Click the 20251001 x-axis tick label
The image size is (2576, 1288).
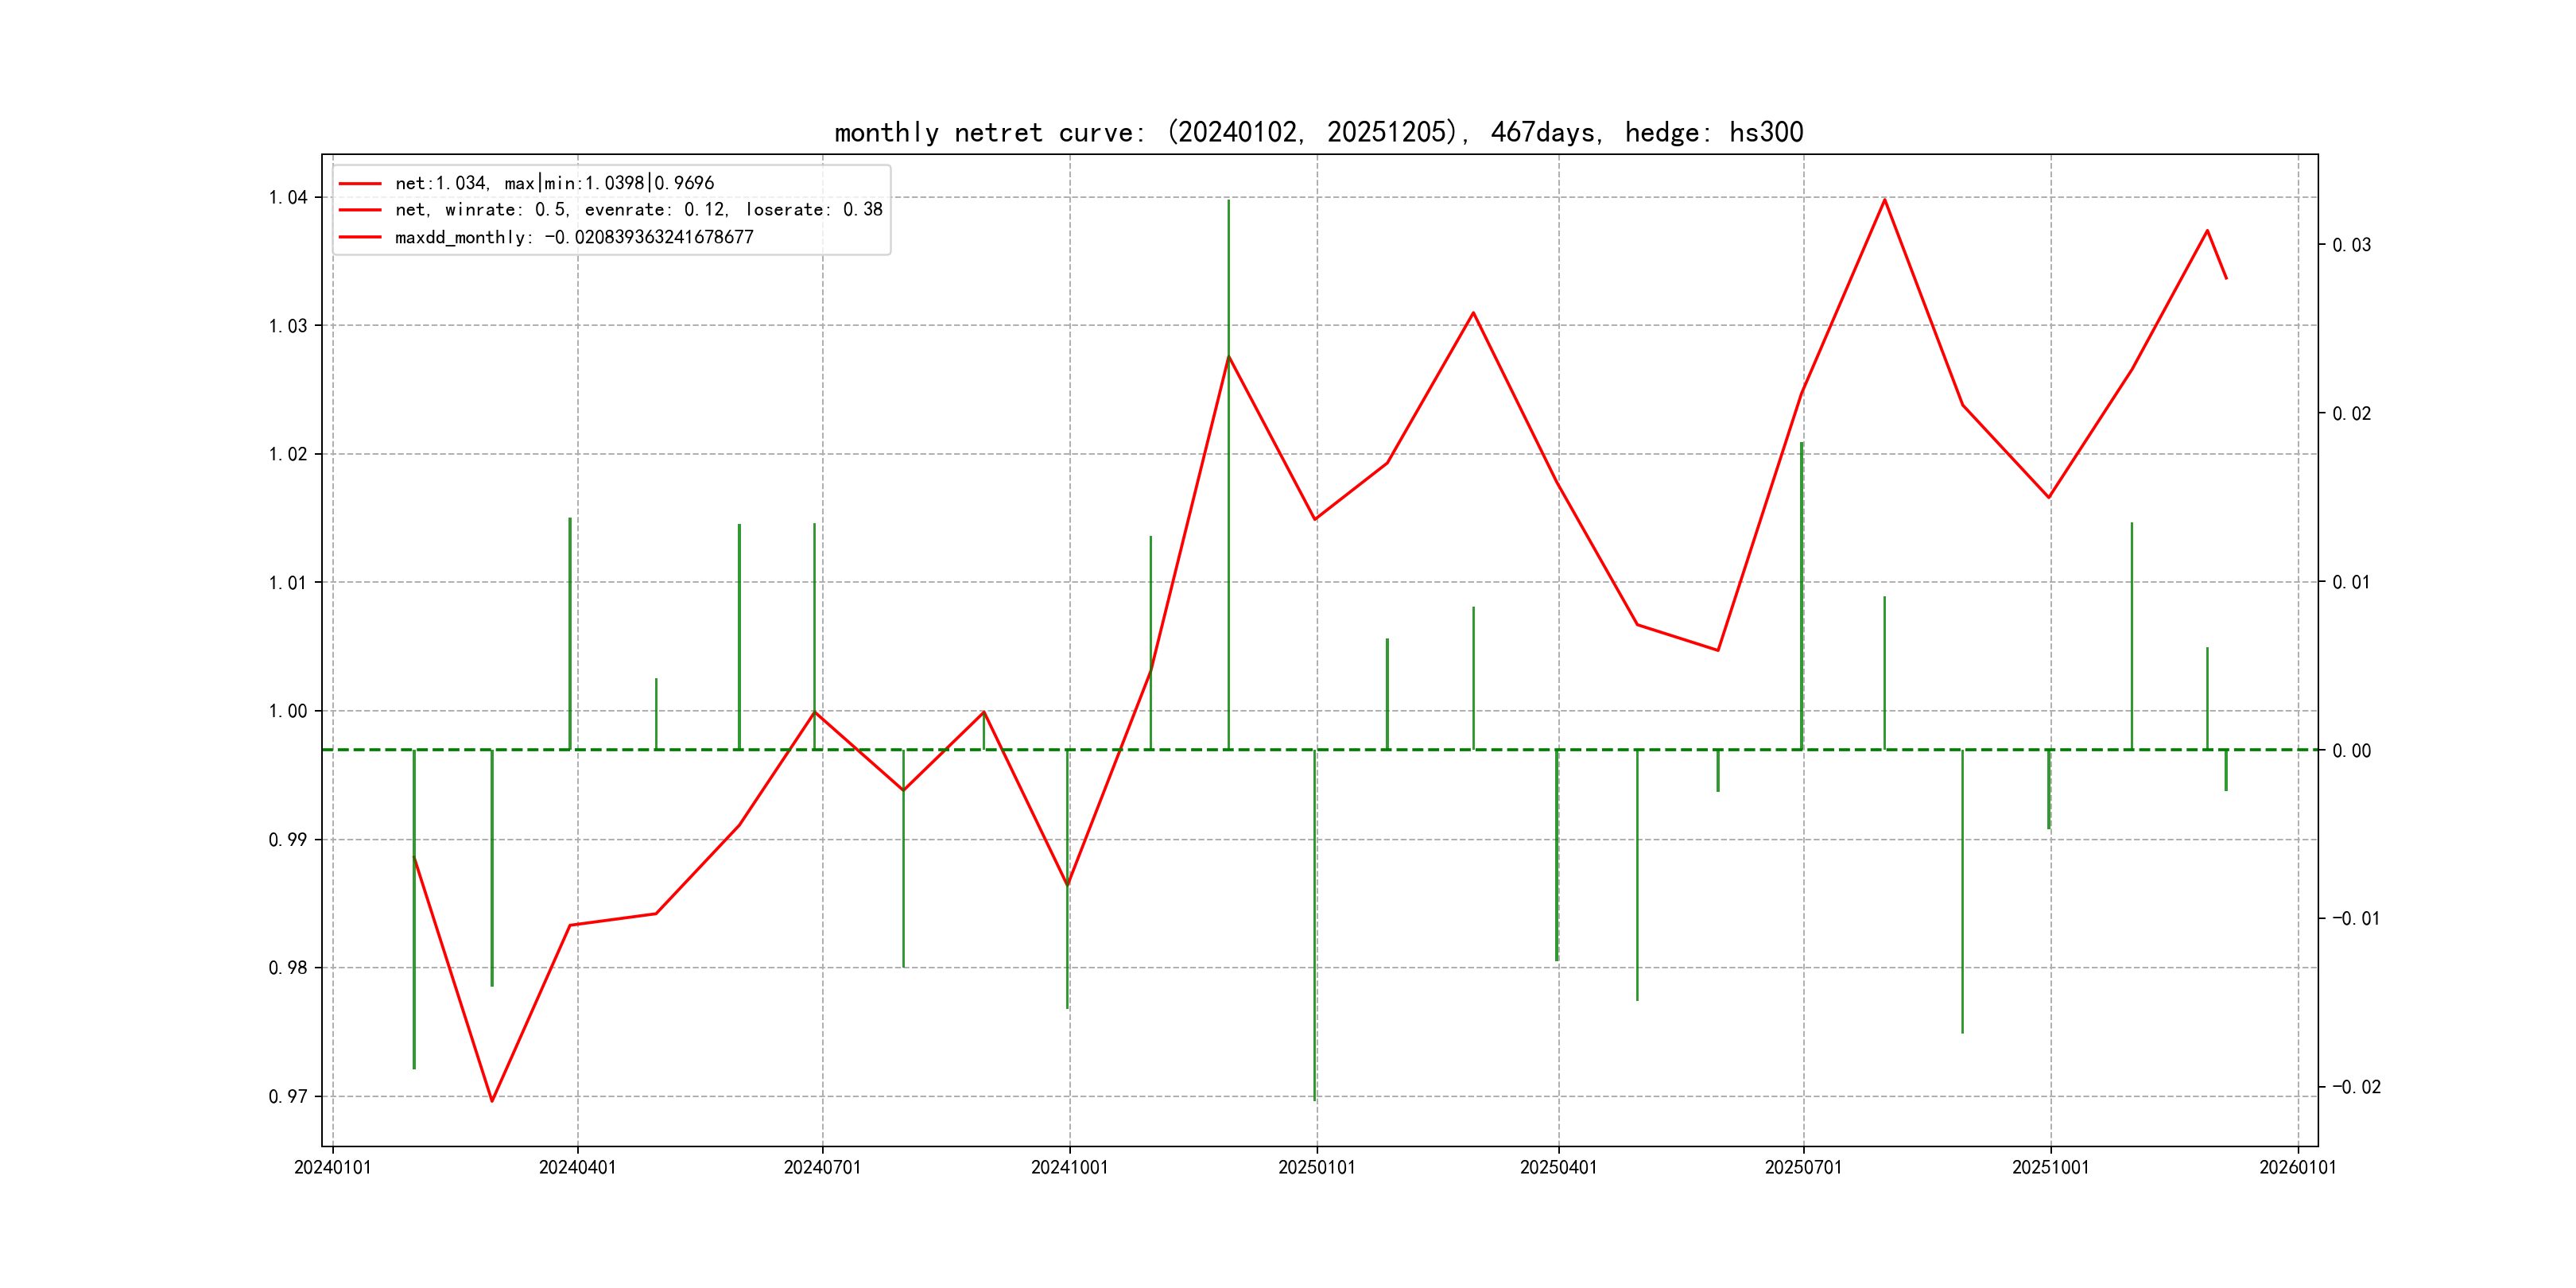2050,1167
